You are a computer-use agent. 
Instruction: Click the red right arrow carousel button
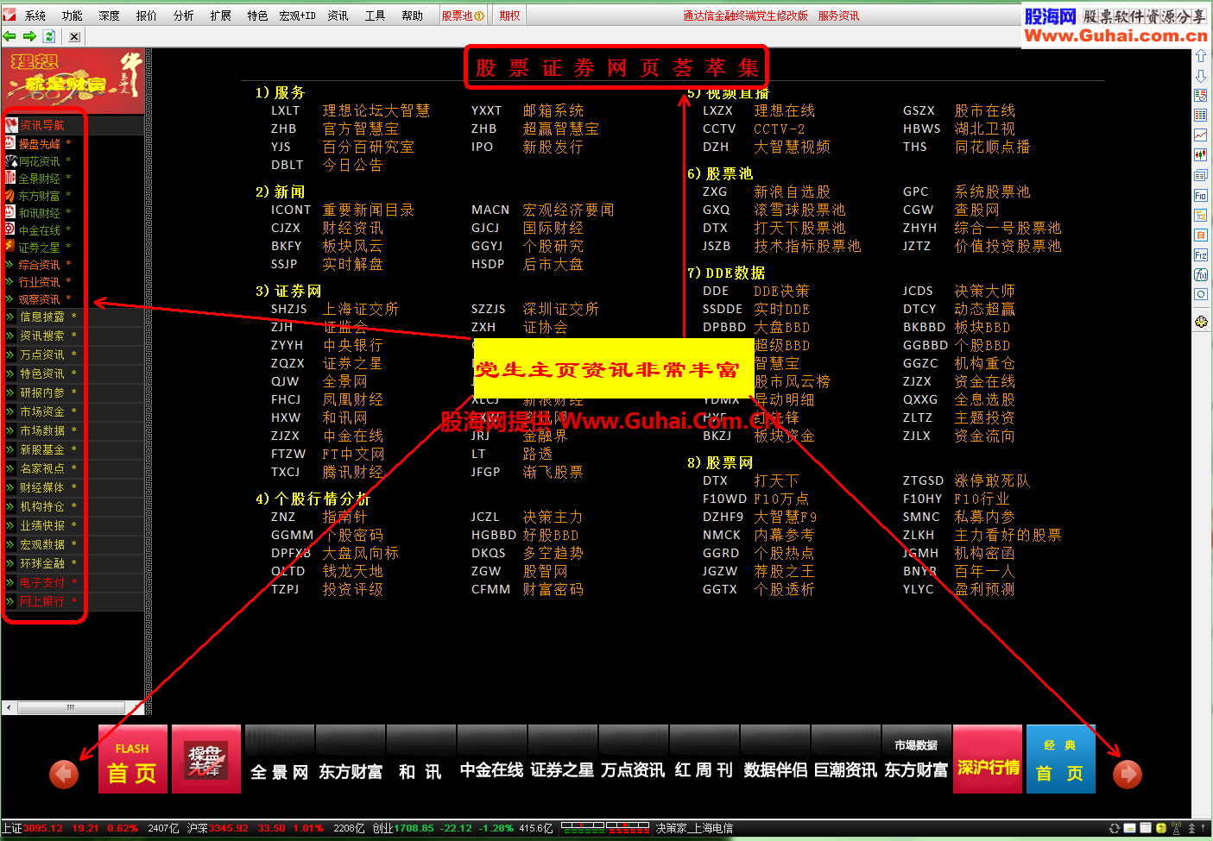pyautogui.click(x=1128, y=774)
